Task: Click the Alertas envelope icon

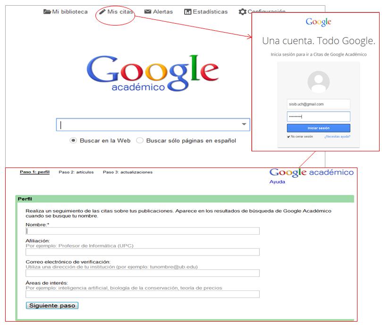Action: [x=148, y=12]
